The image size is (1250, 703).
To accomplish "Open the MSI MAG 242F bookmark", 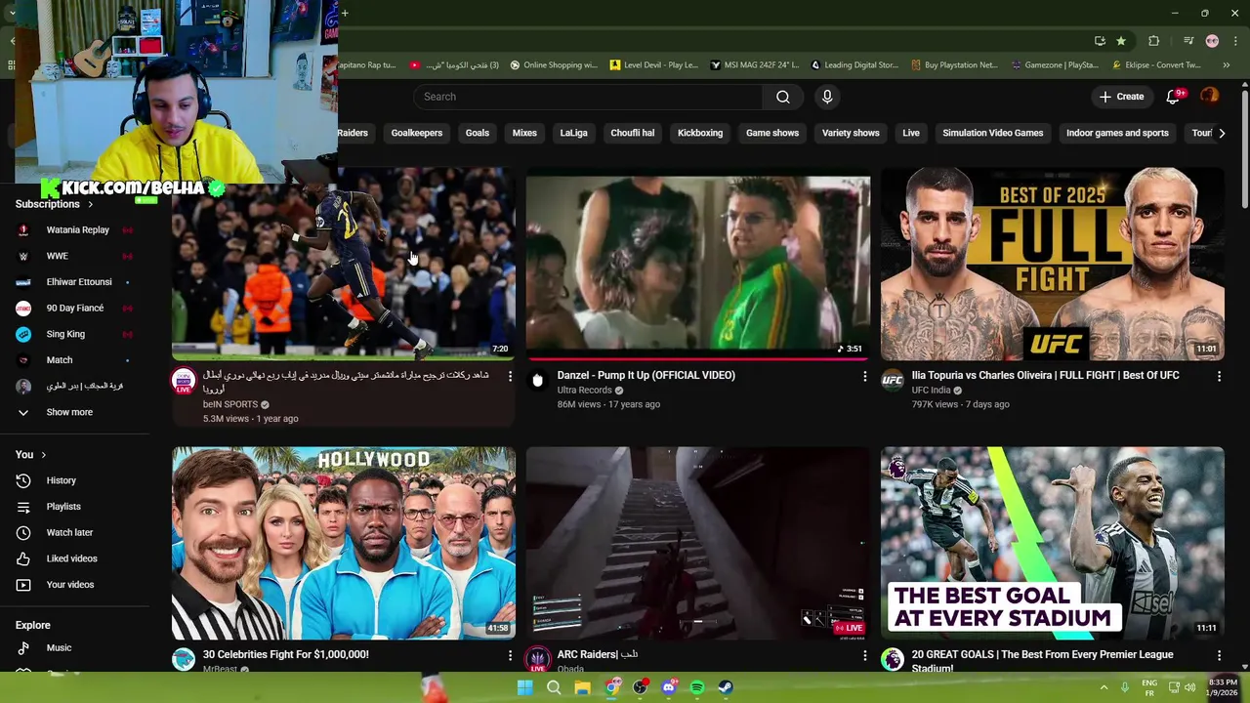I will click(755, 65).
